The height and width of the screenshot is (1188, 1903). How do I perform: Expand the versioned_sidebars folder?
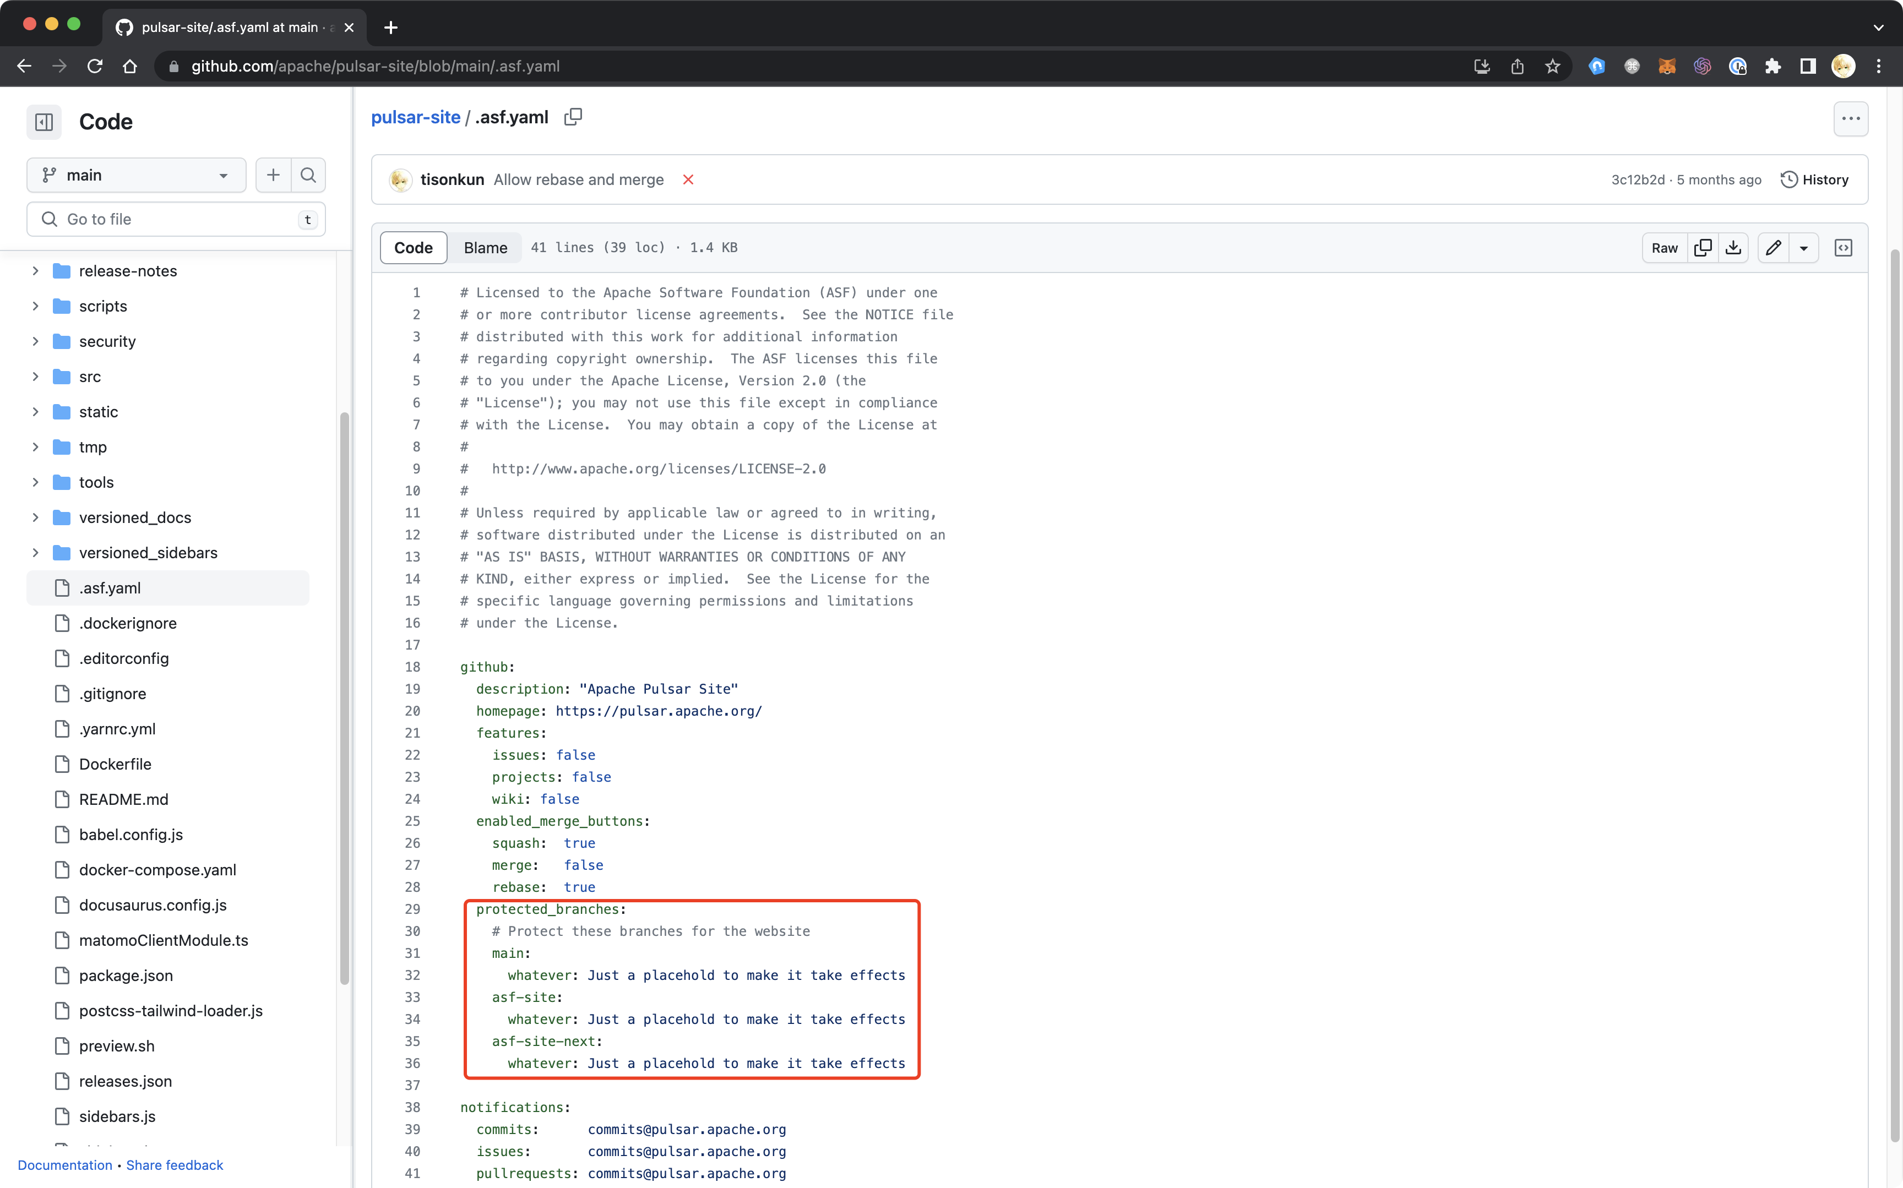pyautogui.click(x=35, y=552)
